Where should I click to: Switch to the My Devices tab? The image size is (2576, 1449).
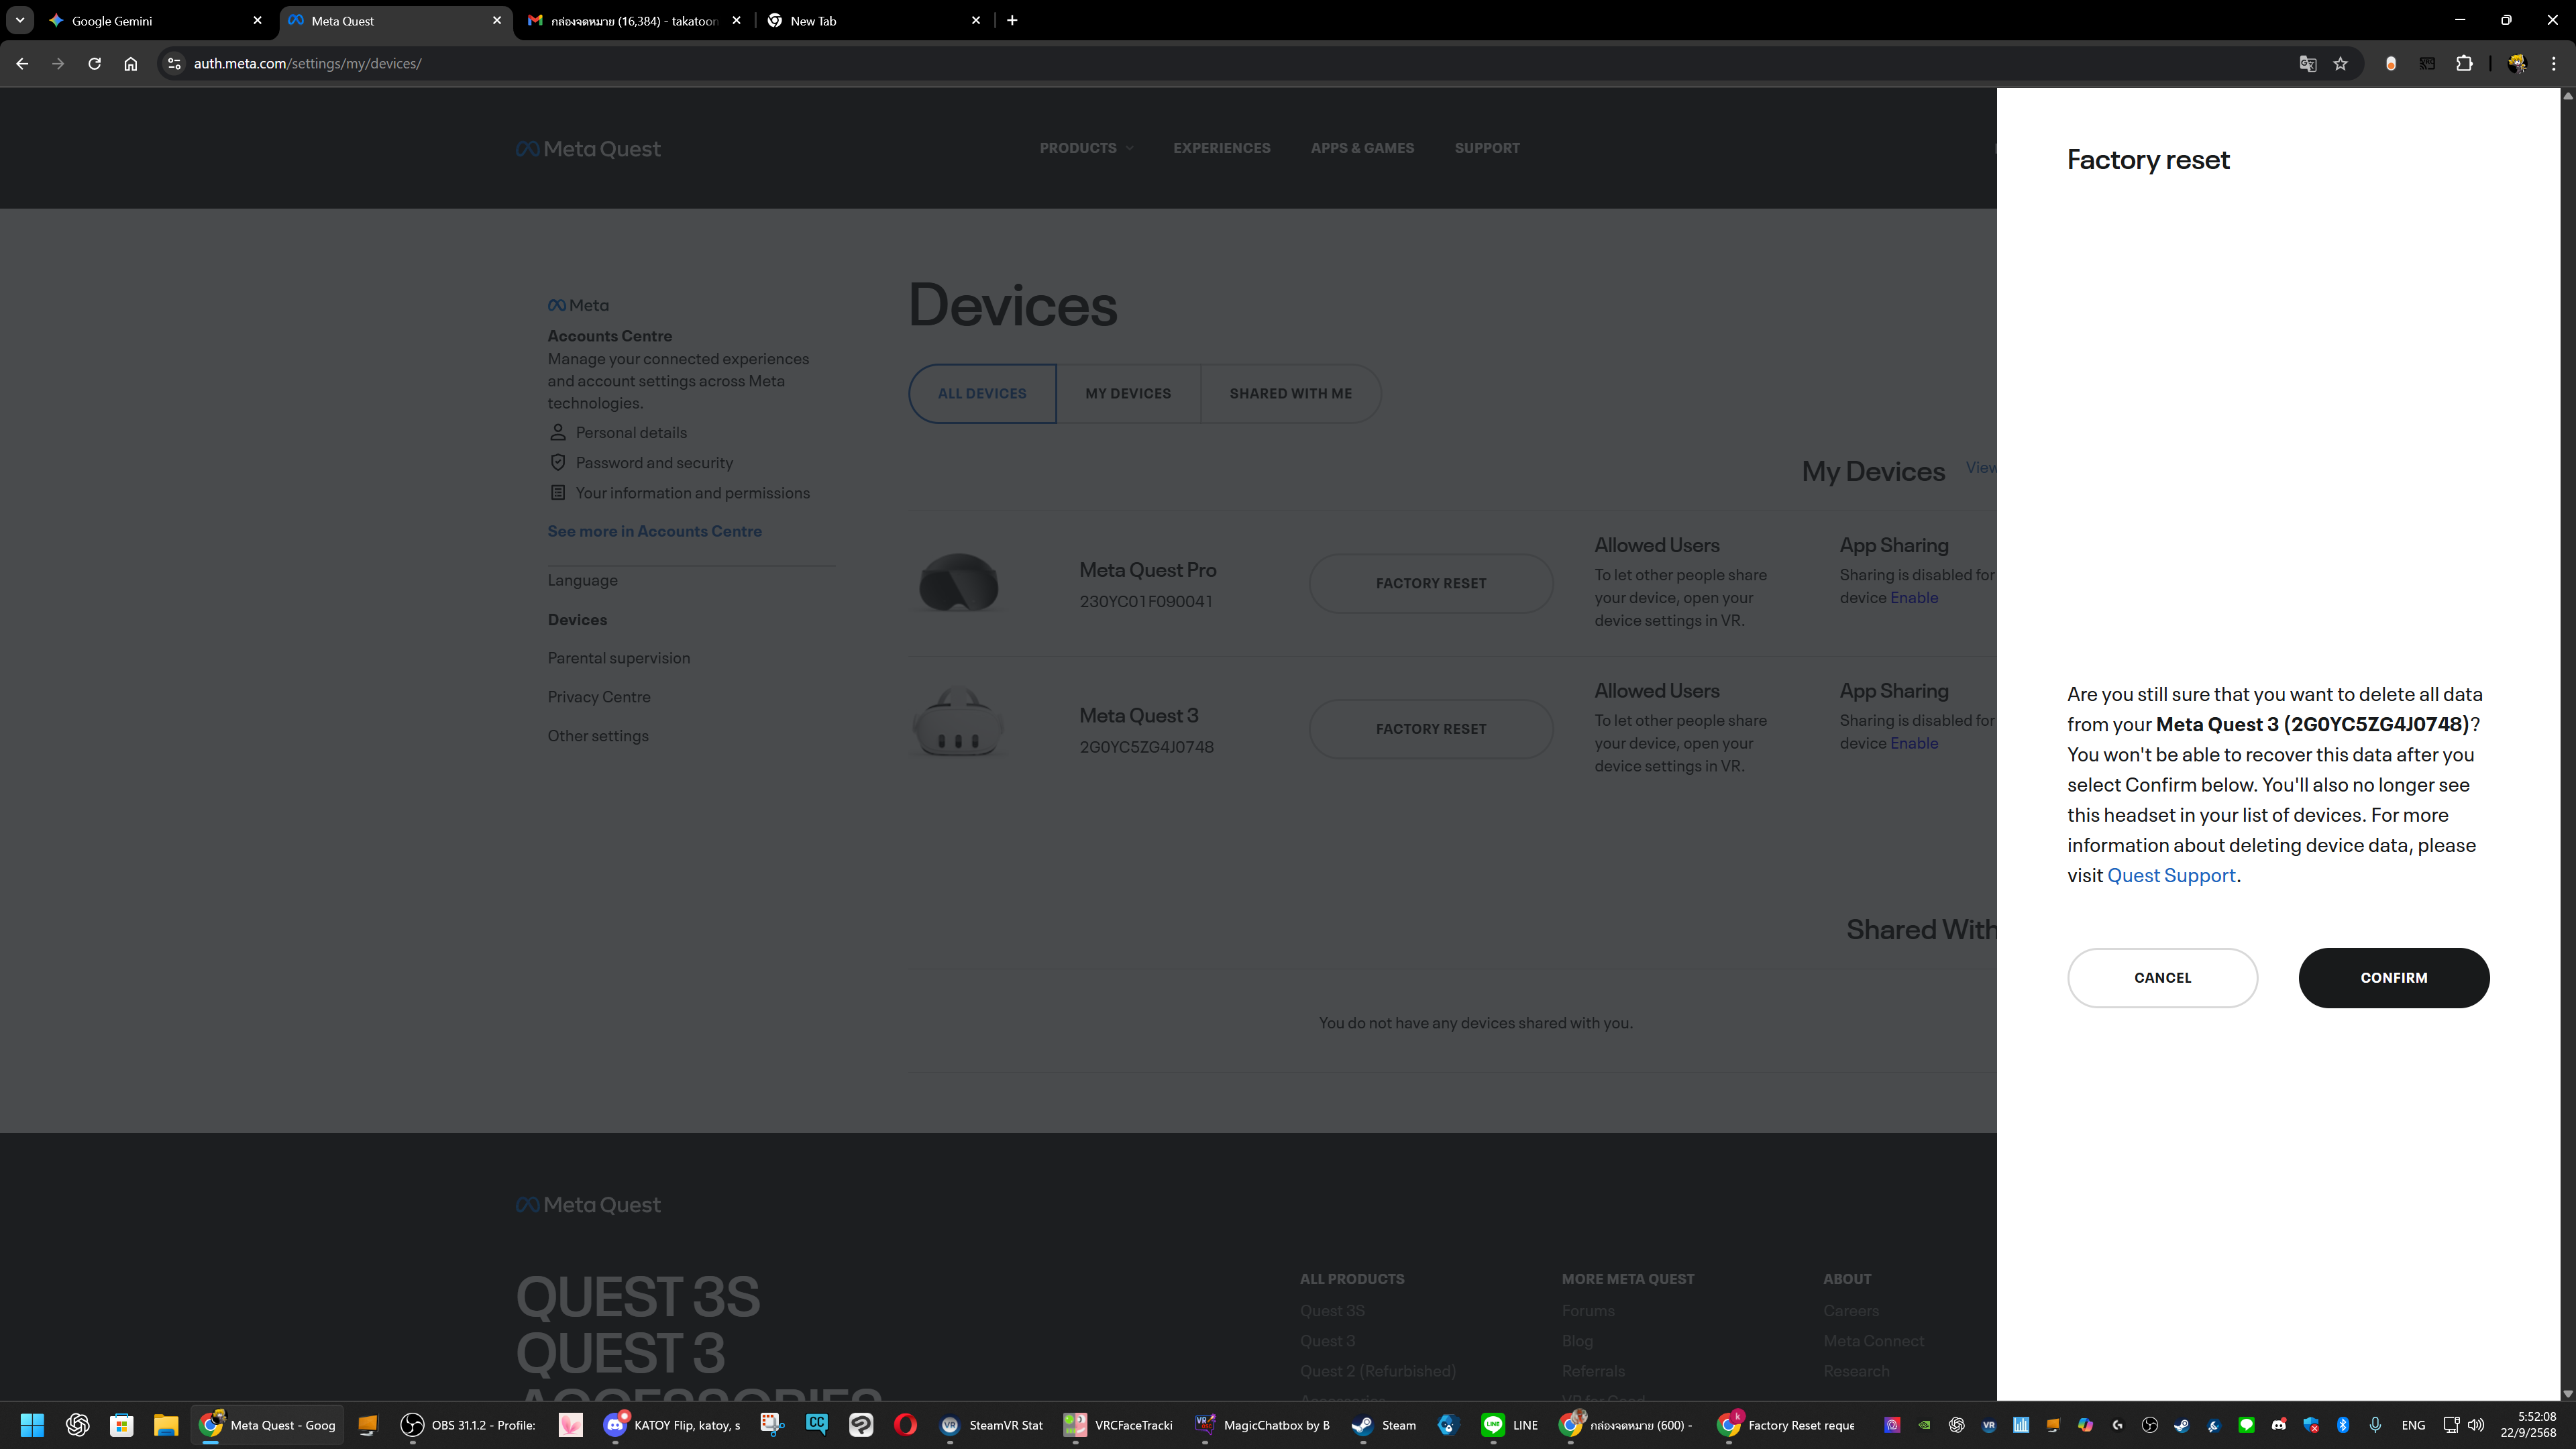tap(1128, 393)
